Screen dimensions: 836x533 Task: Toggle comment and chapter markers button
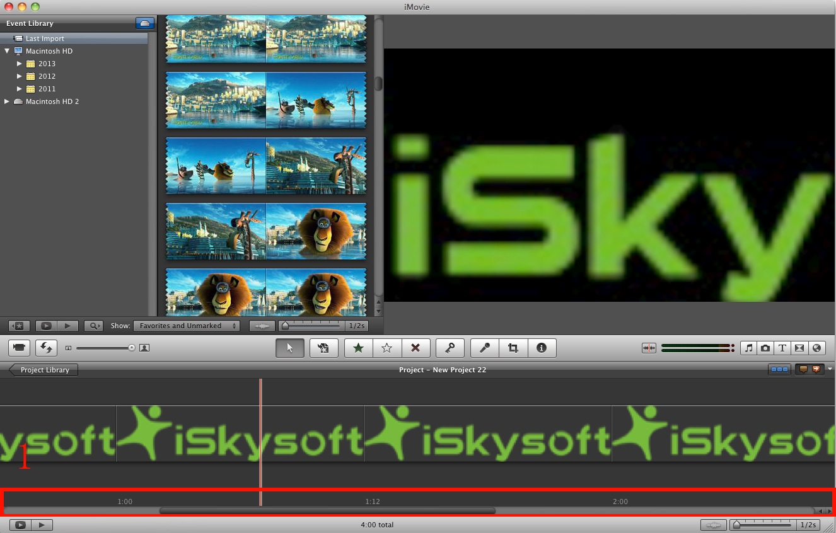tap(810, 370)
